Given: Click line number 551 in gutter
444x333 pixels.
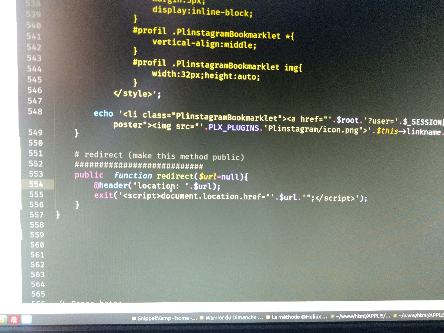Looking at the screenshot, I should pyautogui.click(x=36, y=153).
